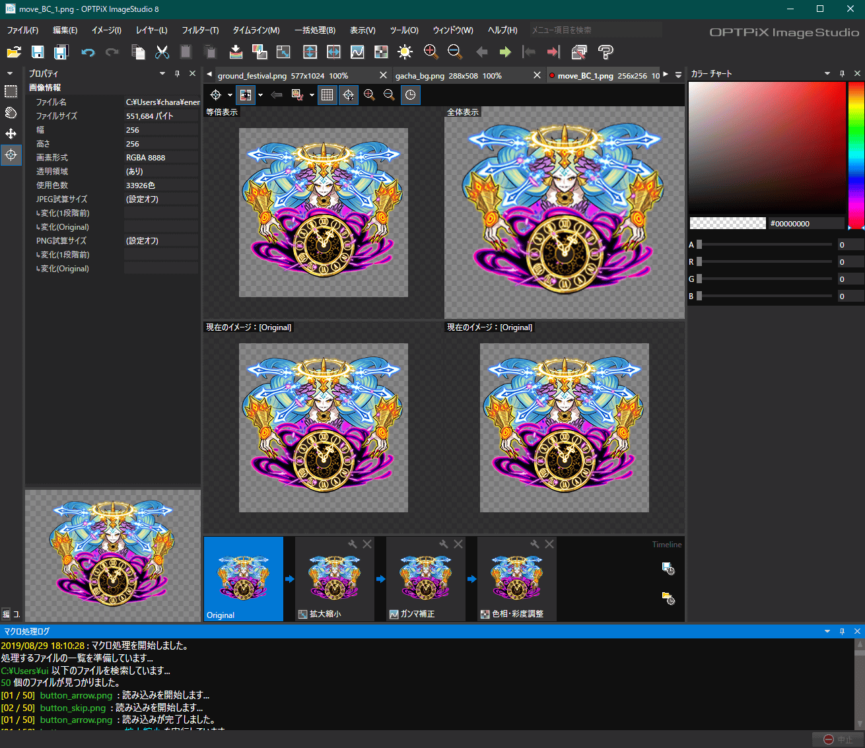Viewport: 865px width, 748px height.
Task: Pin the 色相･彩度調整 timeline step
Action: [x=535, y=544]
